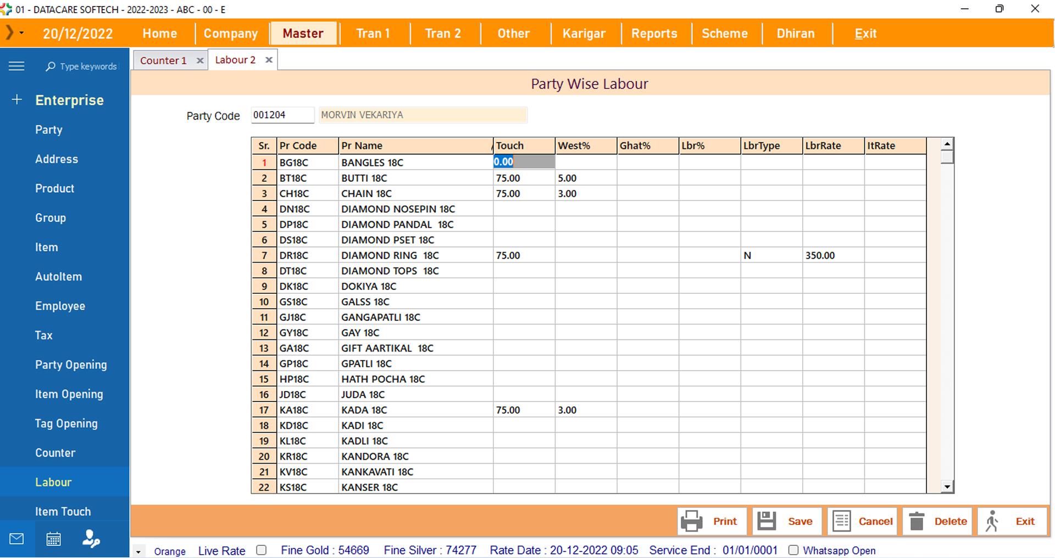Open the Dhiran menu
This screenshot has height=558, width=1055.
pos(796,34)
